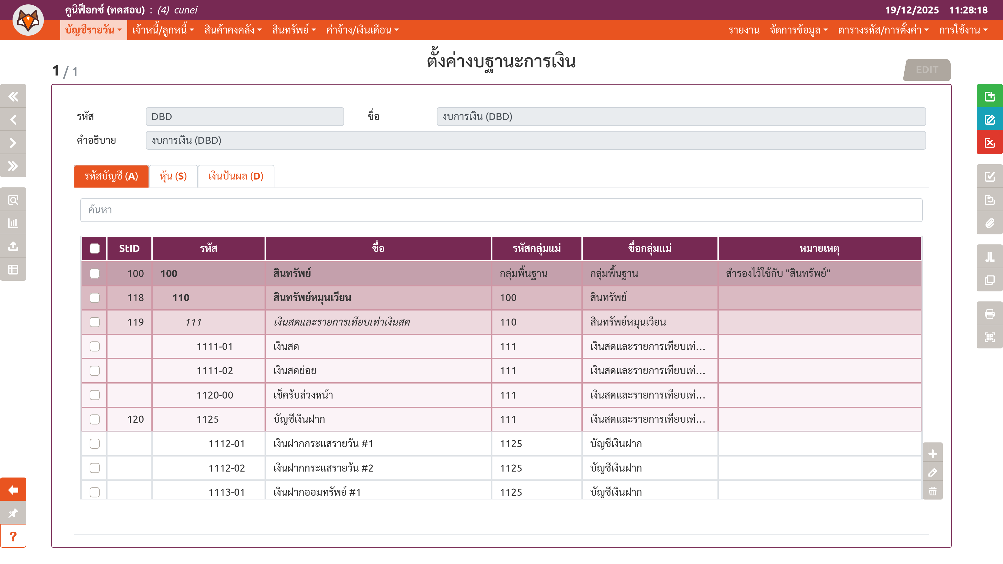
Task: Click the blue edit record icon
Action: (990, 119)
